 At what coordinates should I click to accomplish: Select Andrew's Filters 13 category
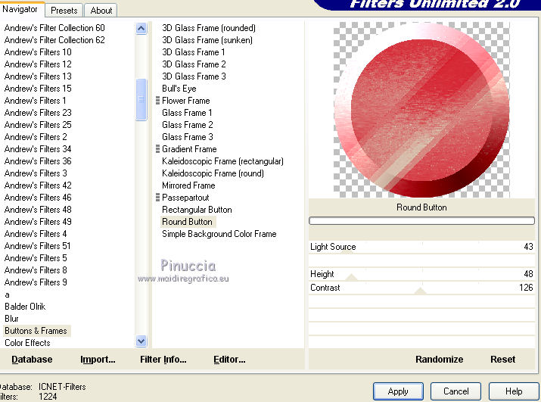(x=38, y=76)
